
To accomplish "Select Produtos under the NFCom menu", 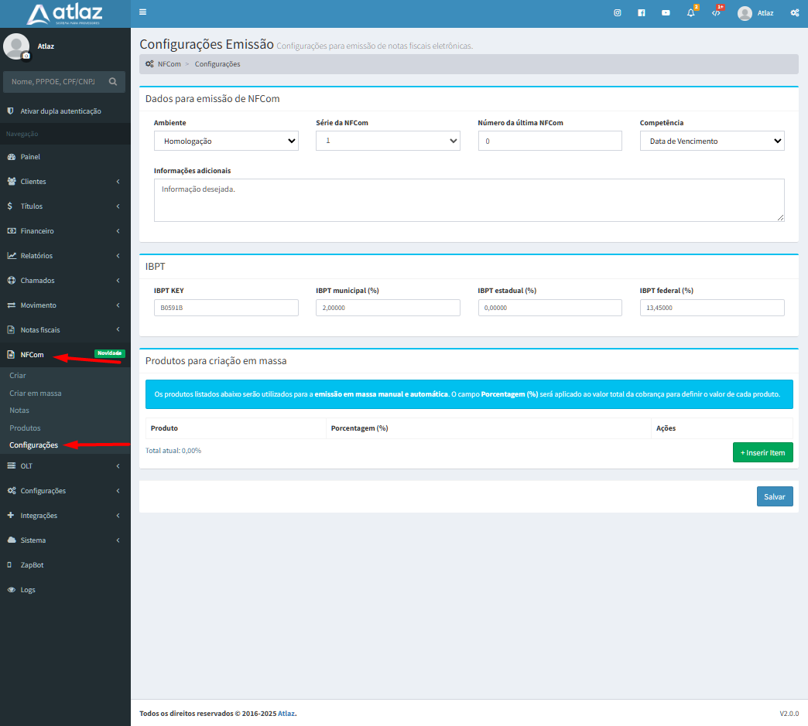I will [x=23, y=428].
